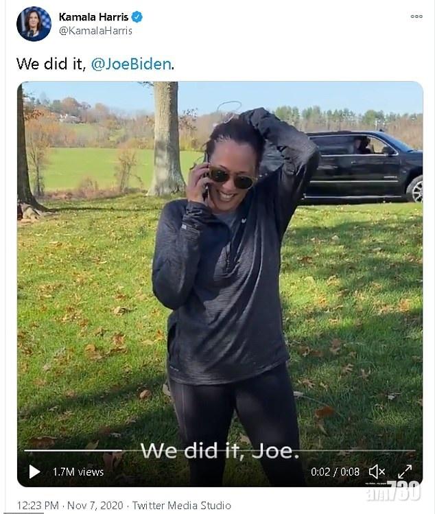Click the 'We did it, Joe.' caption
Image resolution: width=435 pixels, height=514 pixels.
point(220,451)
